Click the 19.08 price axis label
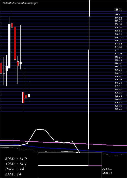 click(x=118, y=27)
